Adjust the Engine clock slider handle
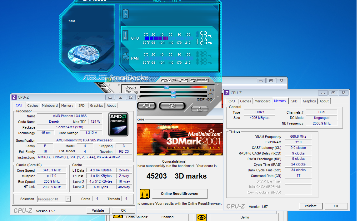Image resolution: width=360 pixels, height=221 pixels. click(x=173, y=92)
